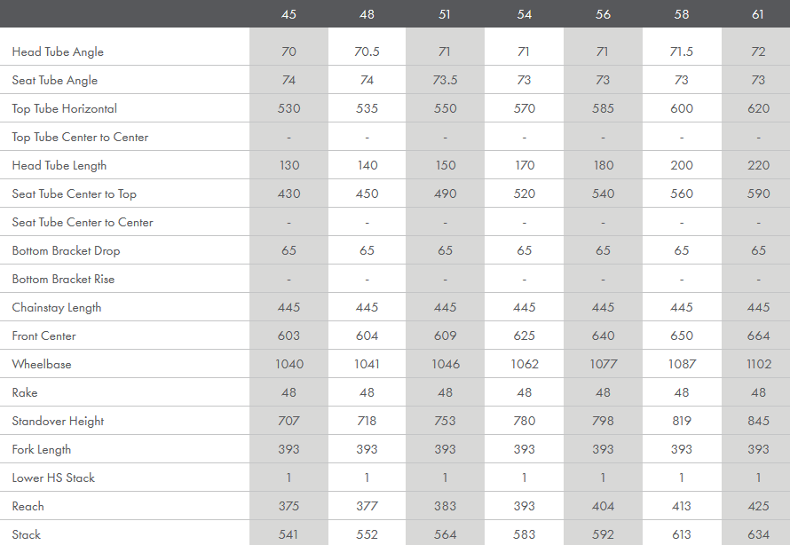Click the 625 front center value

click(525, 336)
